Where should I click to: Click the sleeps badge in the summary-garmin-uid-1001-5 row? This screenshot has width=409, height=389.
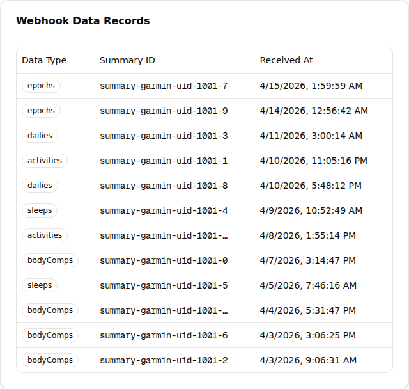pyautogui.click(x=40, y=285)
